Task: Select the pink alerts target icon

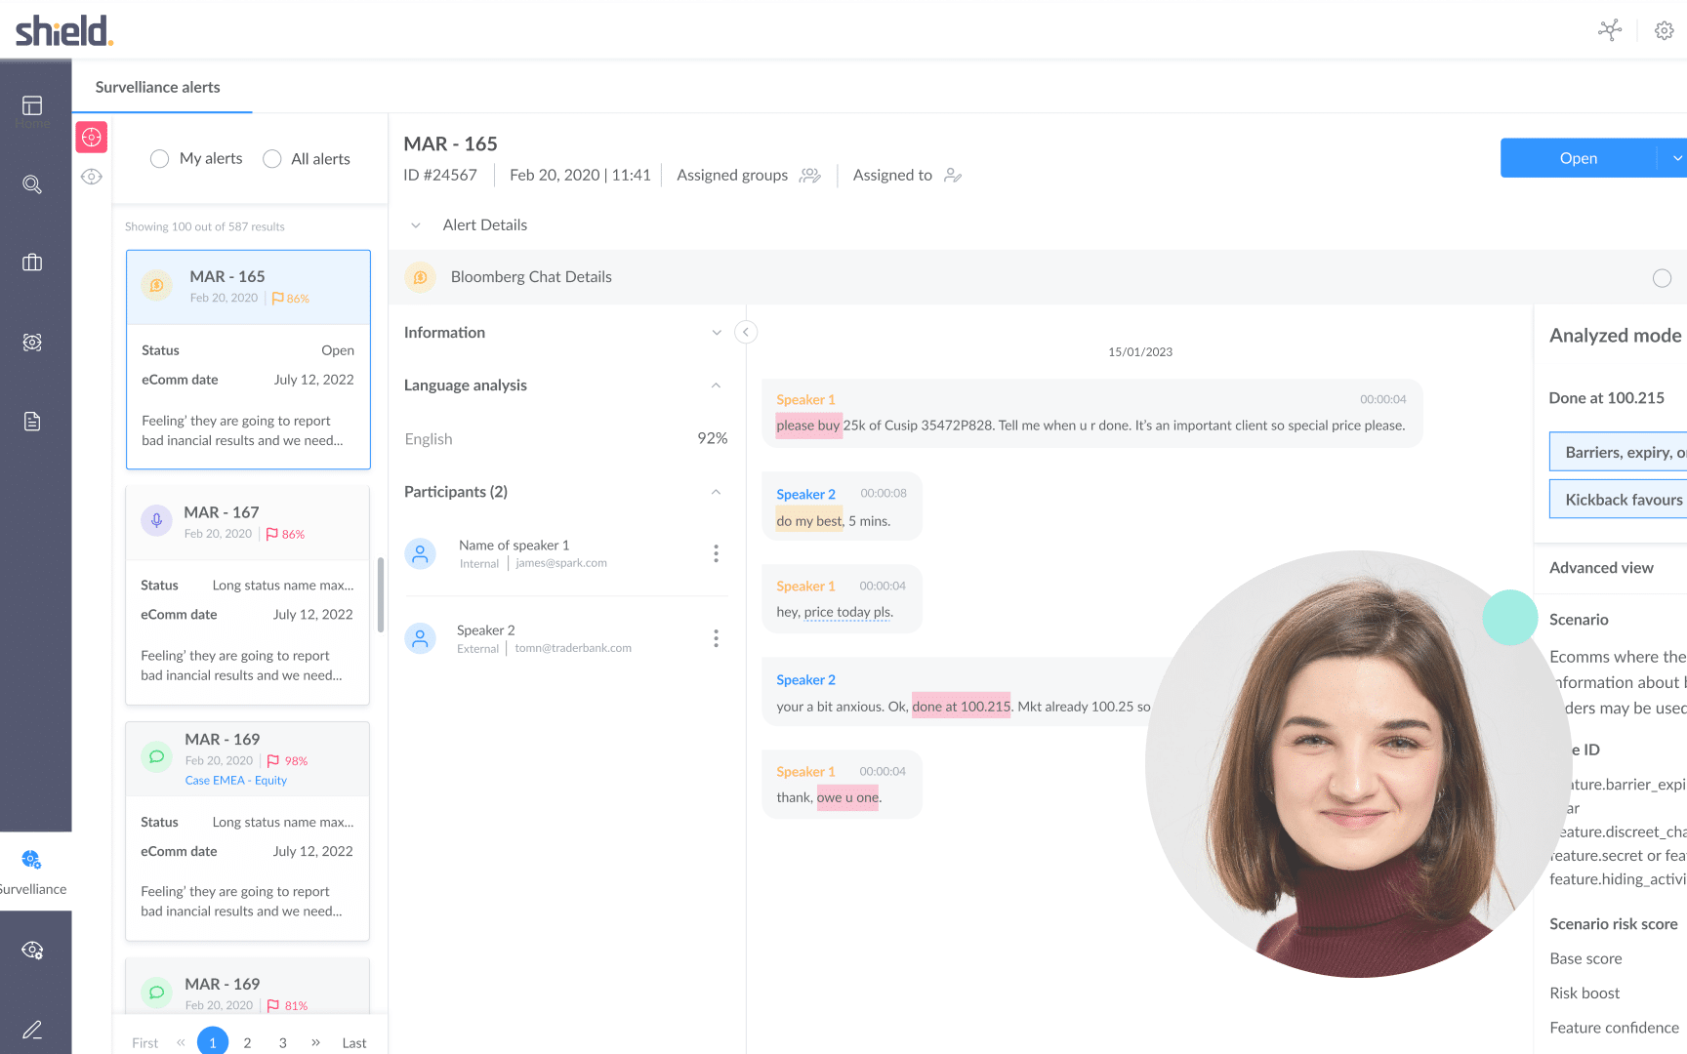Action: (92, 138)
